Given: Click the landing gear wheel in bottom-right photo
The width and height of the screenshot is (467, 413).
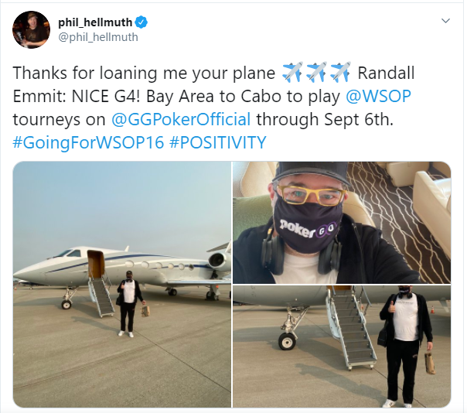Looking at the screenshot, I should (287, 341).
